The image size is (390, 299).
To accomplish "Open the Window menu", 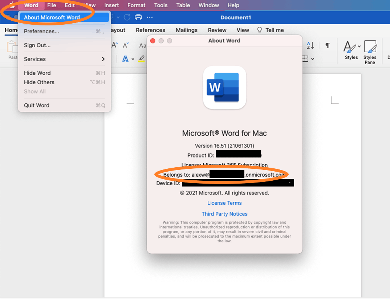I will 209,5.
